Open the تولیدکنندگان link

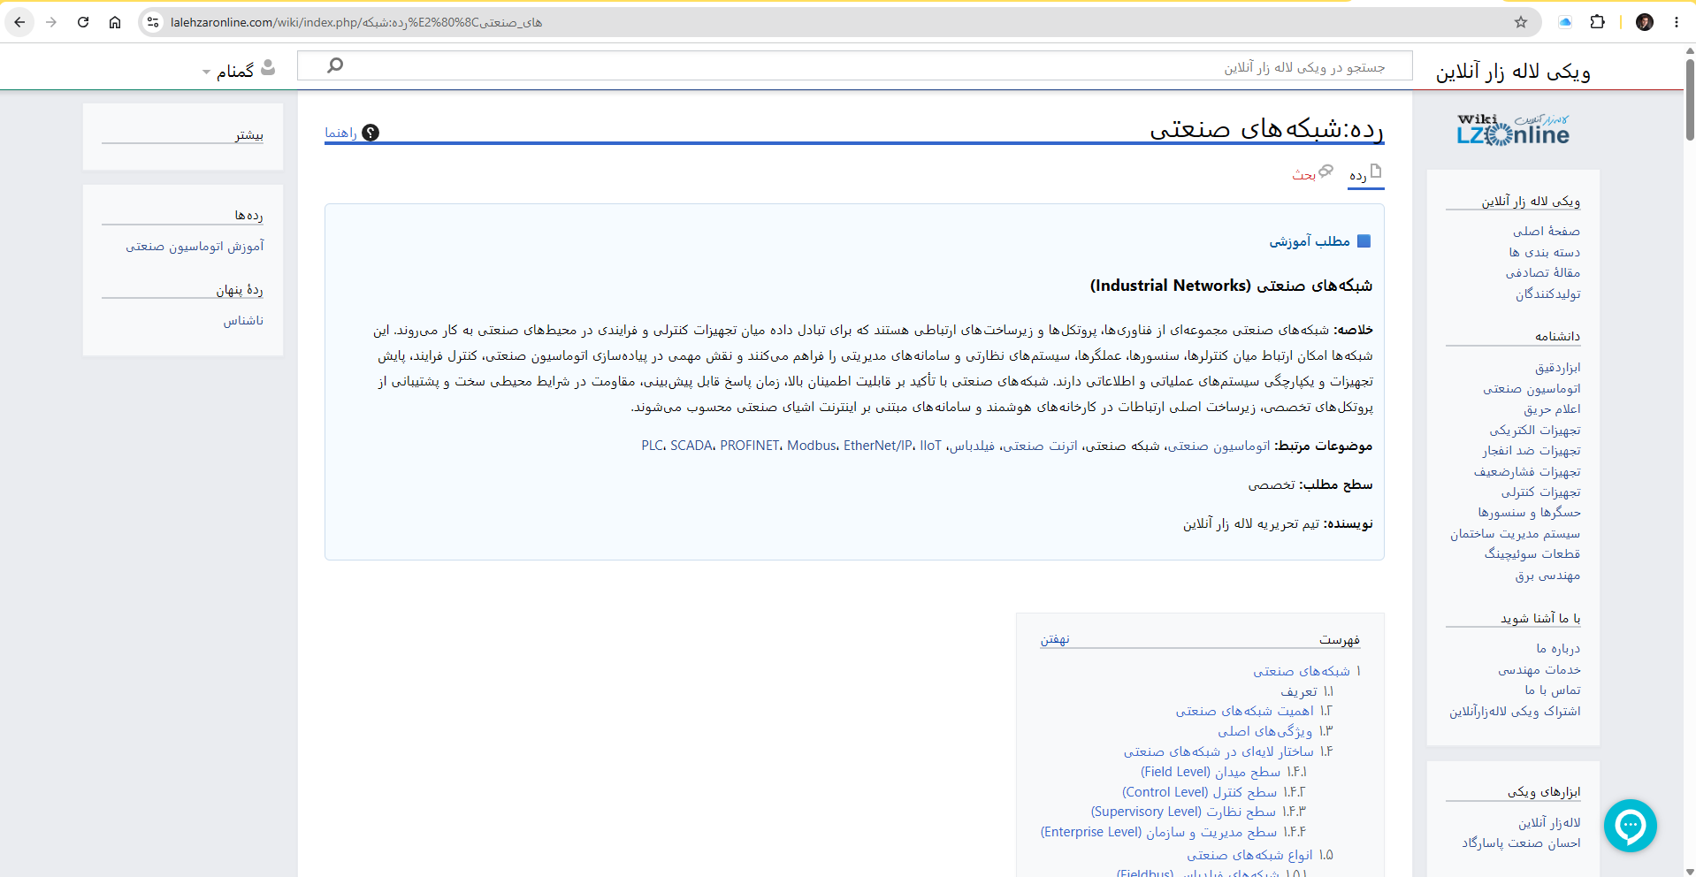1547,294
